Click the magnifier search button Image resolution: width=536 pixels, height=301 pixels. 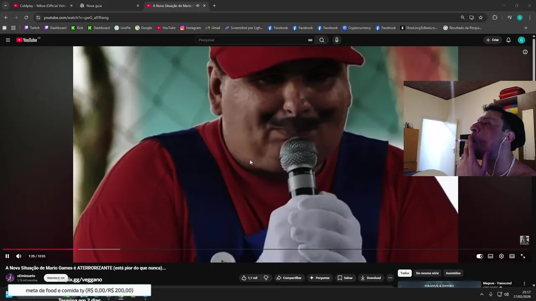[322, 40]
